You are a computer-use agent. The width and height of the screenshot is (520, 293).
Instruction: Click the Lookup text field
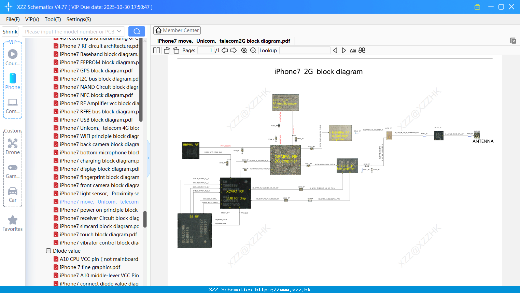[305, 50]
